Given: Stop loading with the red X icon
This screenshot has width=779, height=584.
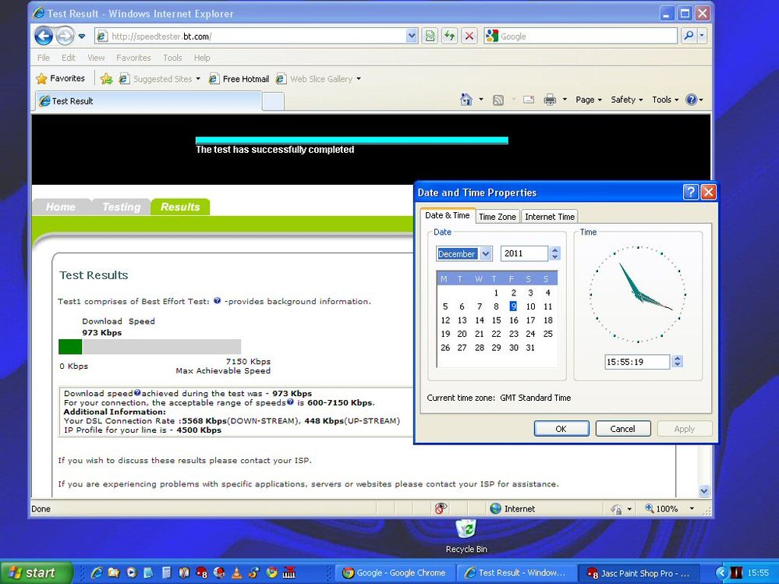Looking at the screenshot, I should 469,36.
